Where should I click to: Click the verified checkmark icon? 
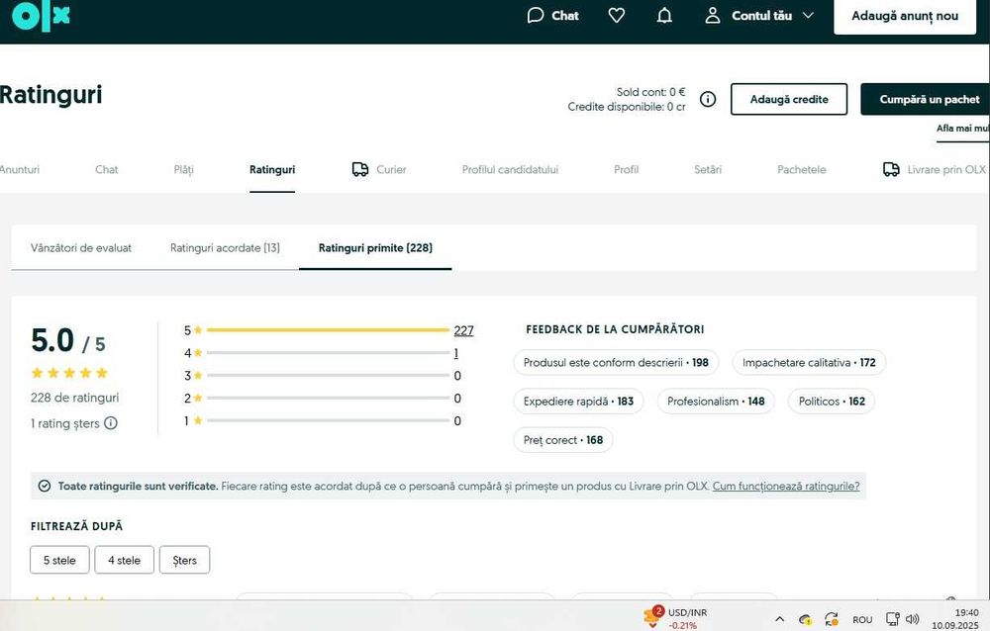(45, 486)
